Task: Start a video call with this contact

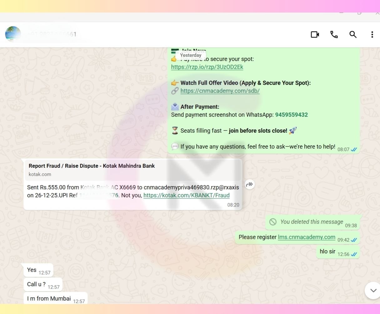Action: pyautogui.click(x=315, y=34)
